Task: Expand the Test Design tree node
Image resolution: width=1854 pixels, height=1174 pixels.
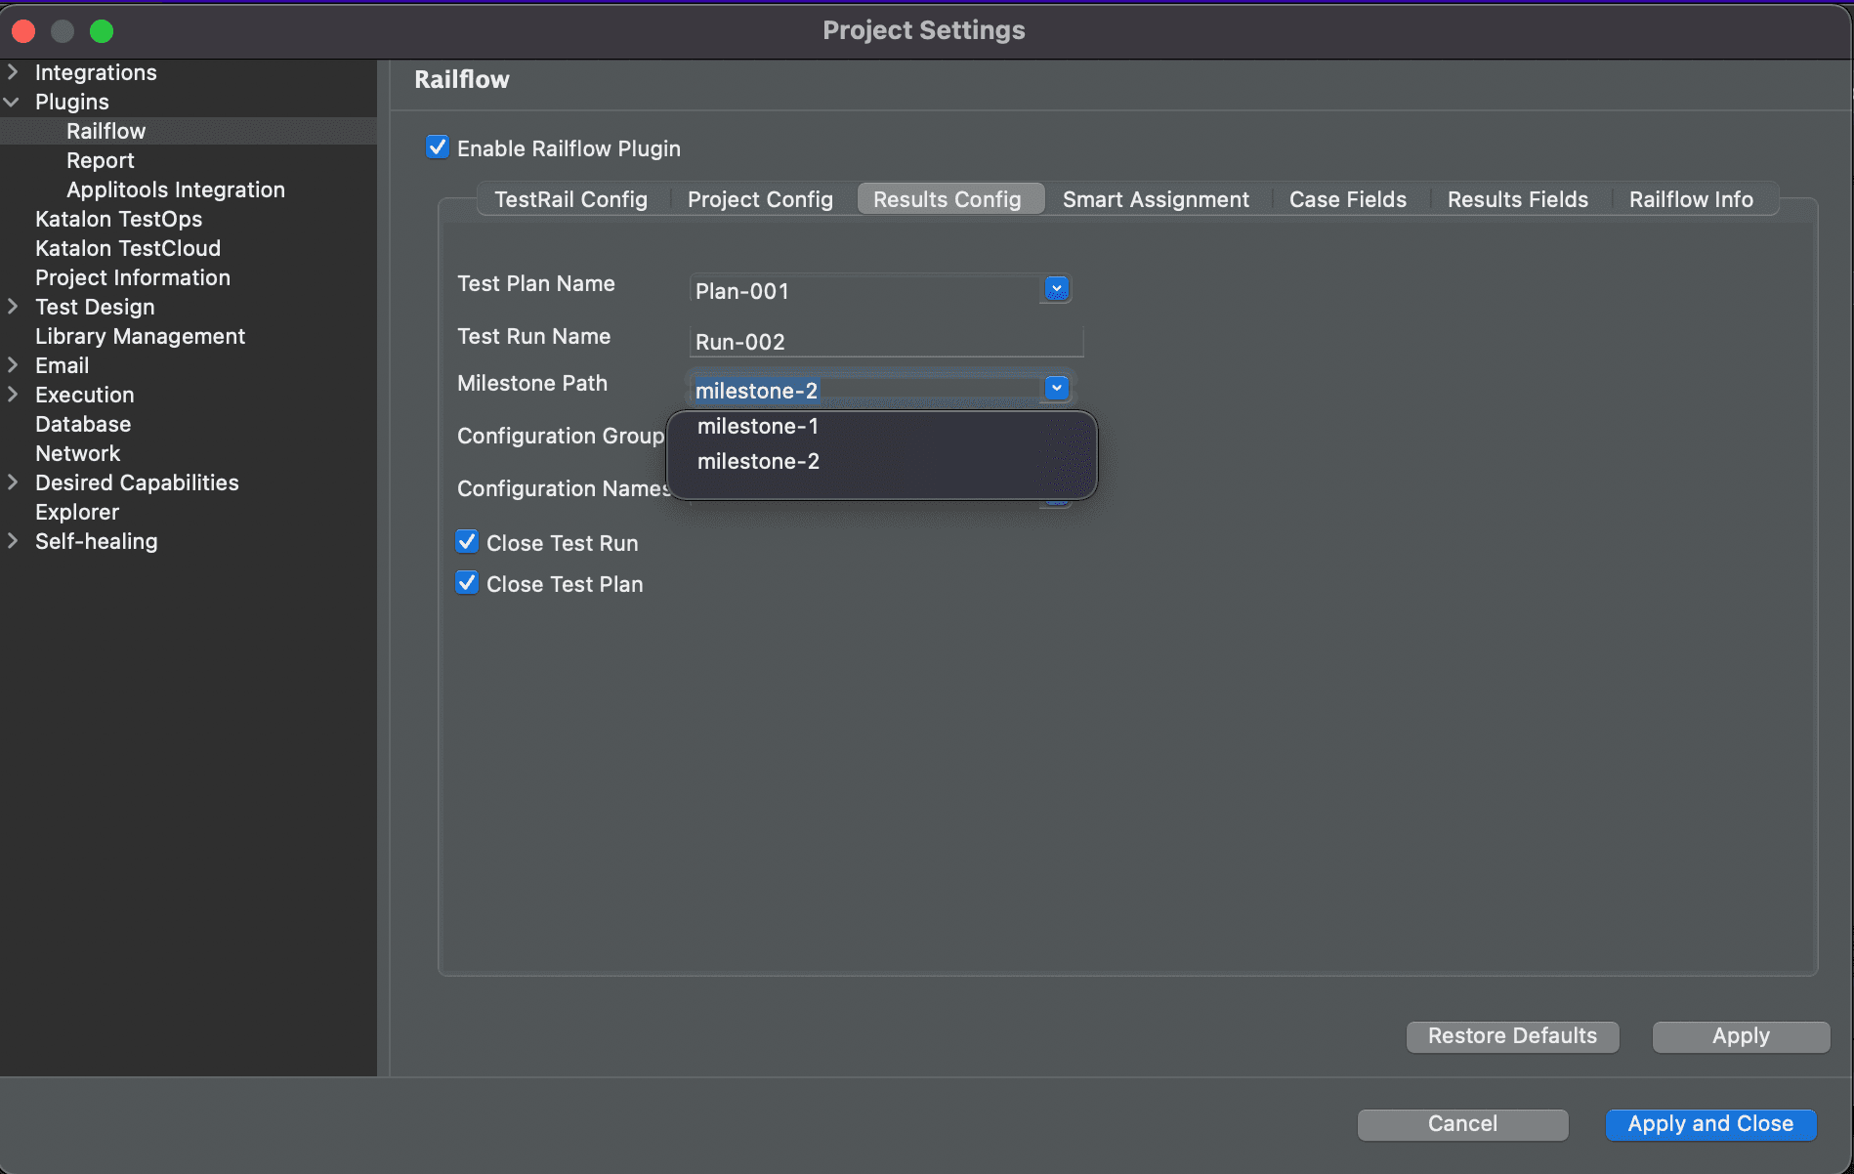Action: click(x=13, y=307)
